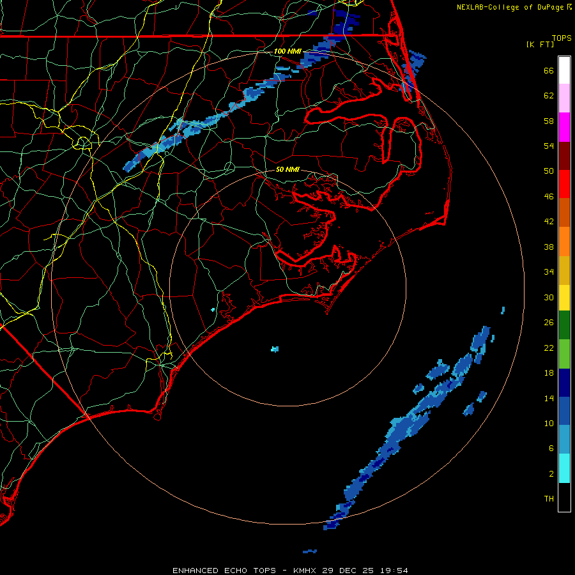This screenshot has height=575, width=575.
Task: Click the "29 DEC 25" date in caption
Action: click(348, 571)
